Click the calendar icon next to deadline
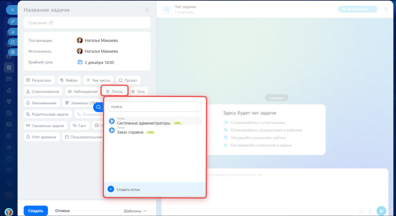 click(x=80, y=62)
